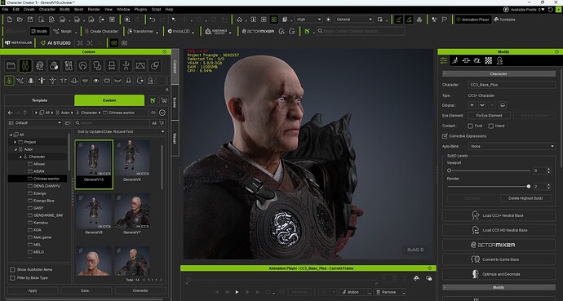563x301 pixels.
Task: Click the Save Project disk icon
Action: pyautogui.click(x=30, y=20)
